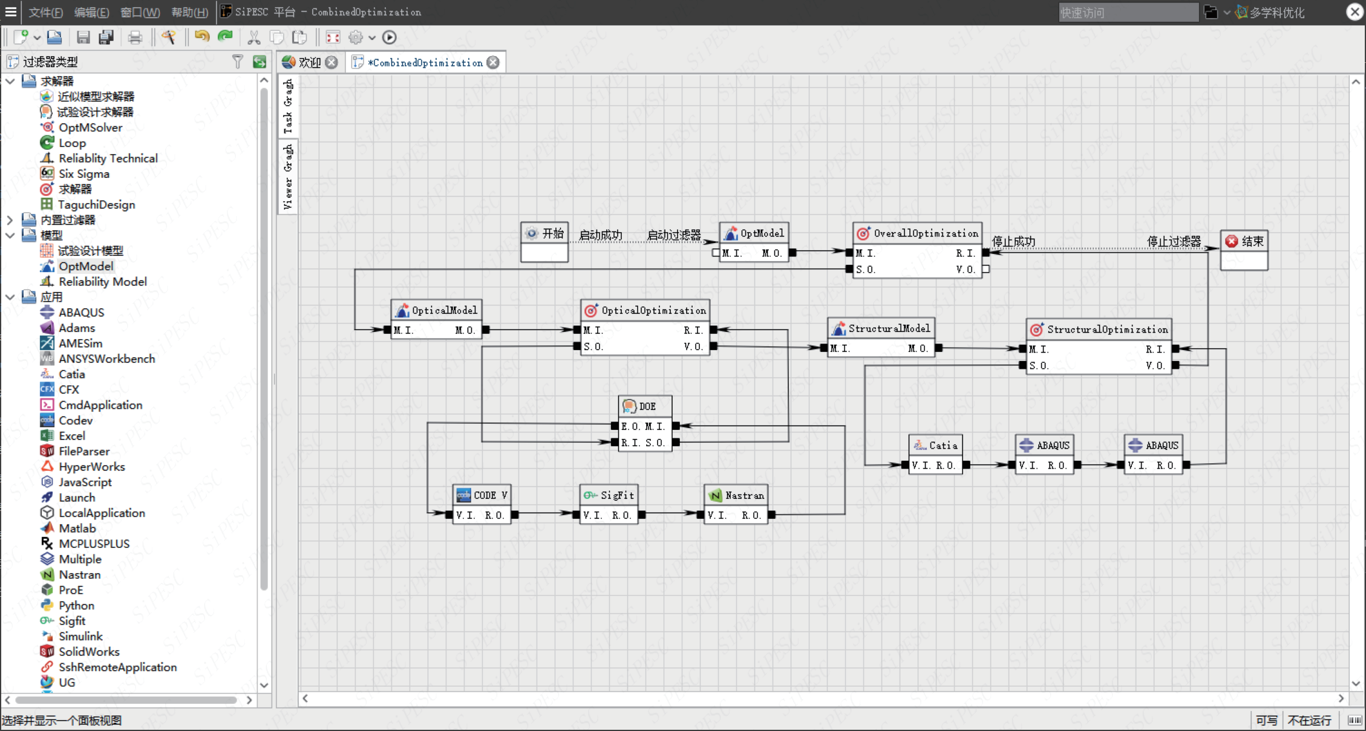Click the Print toolbar icon
The image size is (1366, 731).
tap(136, 37)
